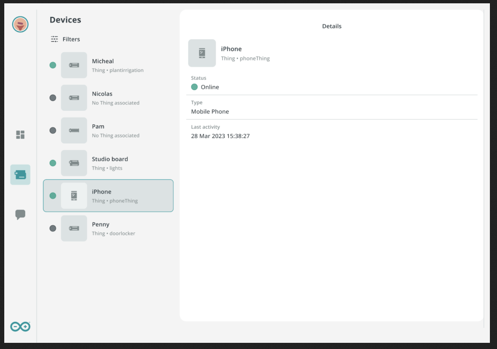Click the Studio board device icon
Screen dimensions: 497x349
click(74, 163)
